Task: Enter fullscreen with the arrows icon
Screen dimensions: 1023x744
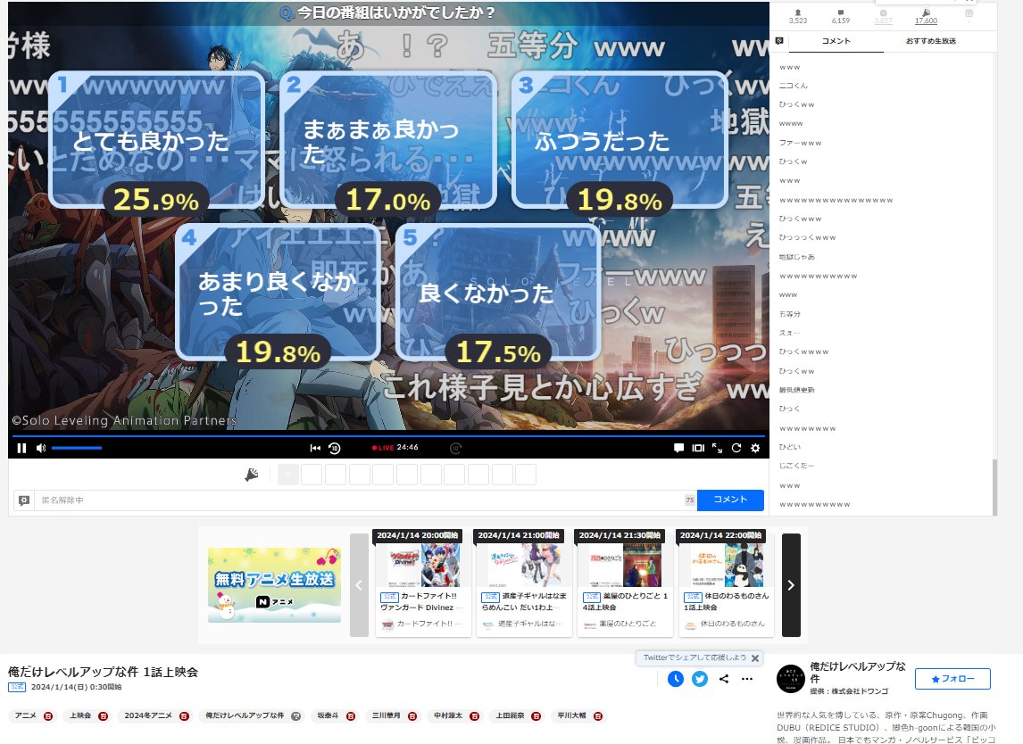Action: [x=717, y=448]
